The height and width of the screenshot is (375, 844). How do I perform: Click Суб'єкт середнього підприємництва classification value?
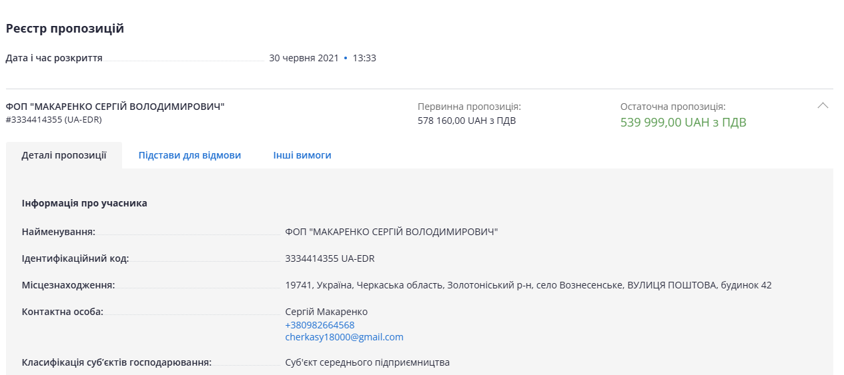tap(367, 362)
